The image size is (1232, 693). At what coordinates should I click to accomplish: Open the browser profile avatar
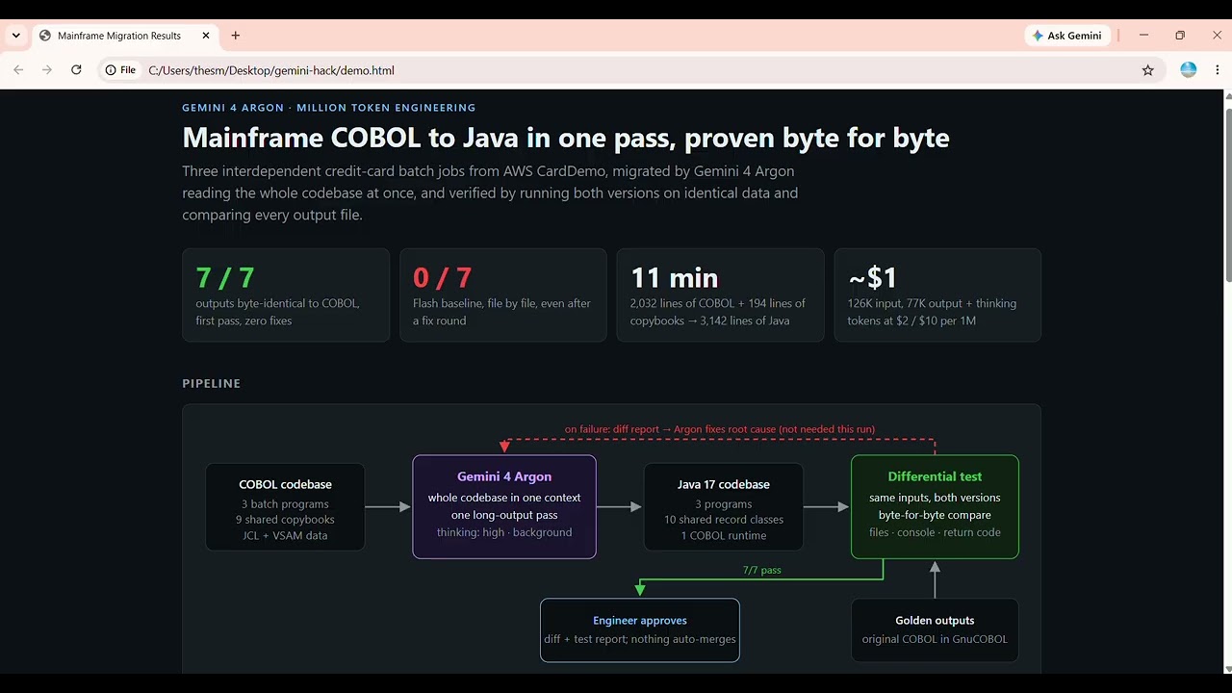[1189, 70]
